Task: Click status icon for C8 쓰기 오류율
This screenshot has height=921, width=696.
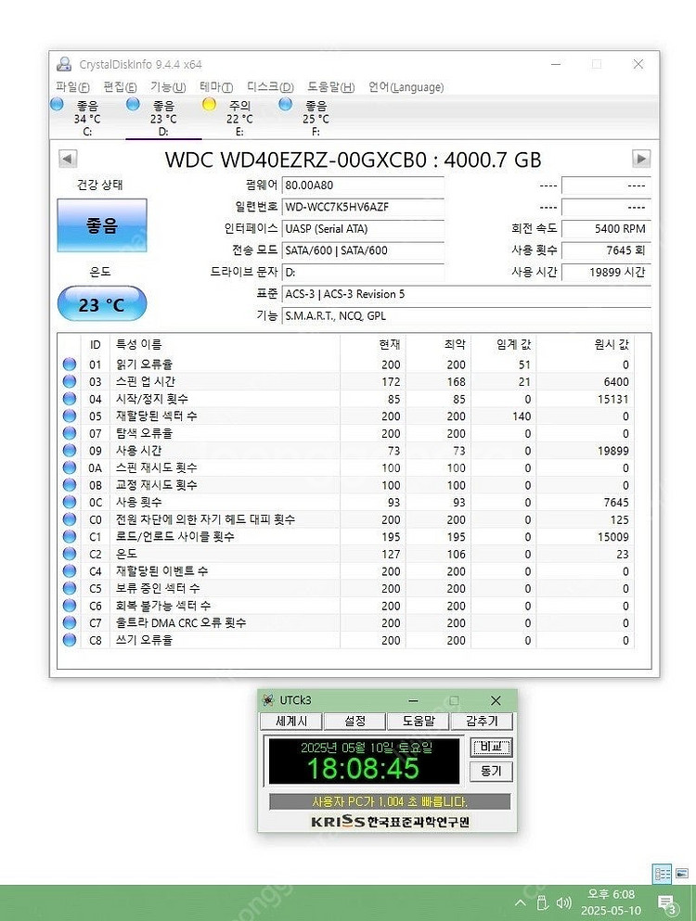Action: 70,640
